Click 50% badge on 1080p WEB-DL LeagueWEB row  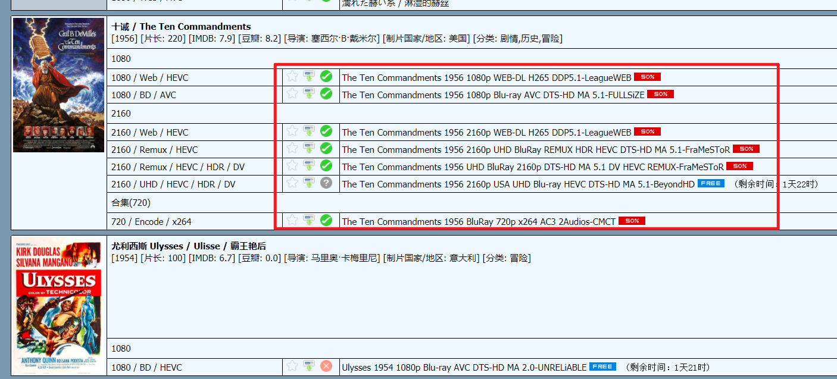647,77
